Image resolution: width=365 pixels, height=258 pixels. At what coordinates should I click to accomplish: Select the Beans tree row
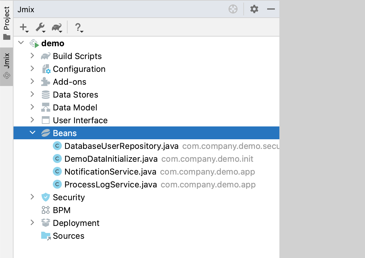coord(146,133)
